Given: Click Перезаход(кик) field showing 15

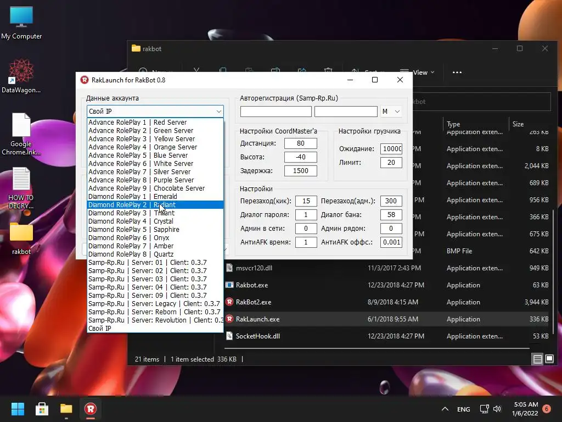Looking at the screenshot, I should (306, 201).
